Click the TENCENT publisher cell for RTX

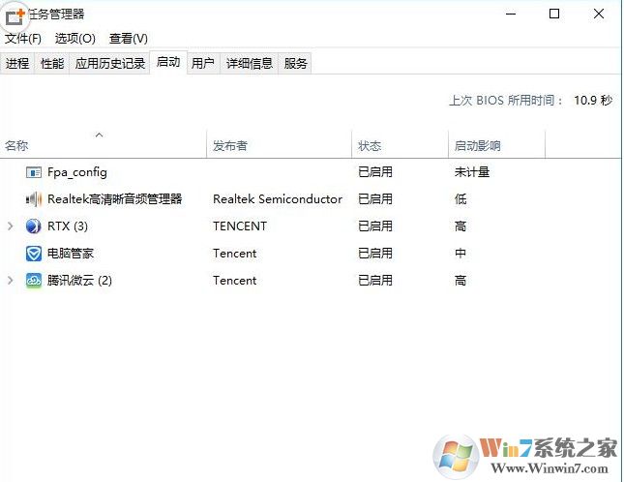pos(240,226)
